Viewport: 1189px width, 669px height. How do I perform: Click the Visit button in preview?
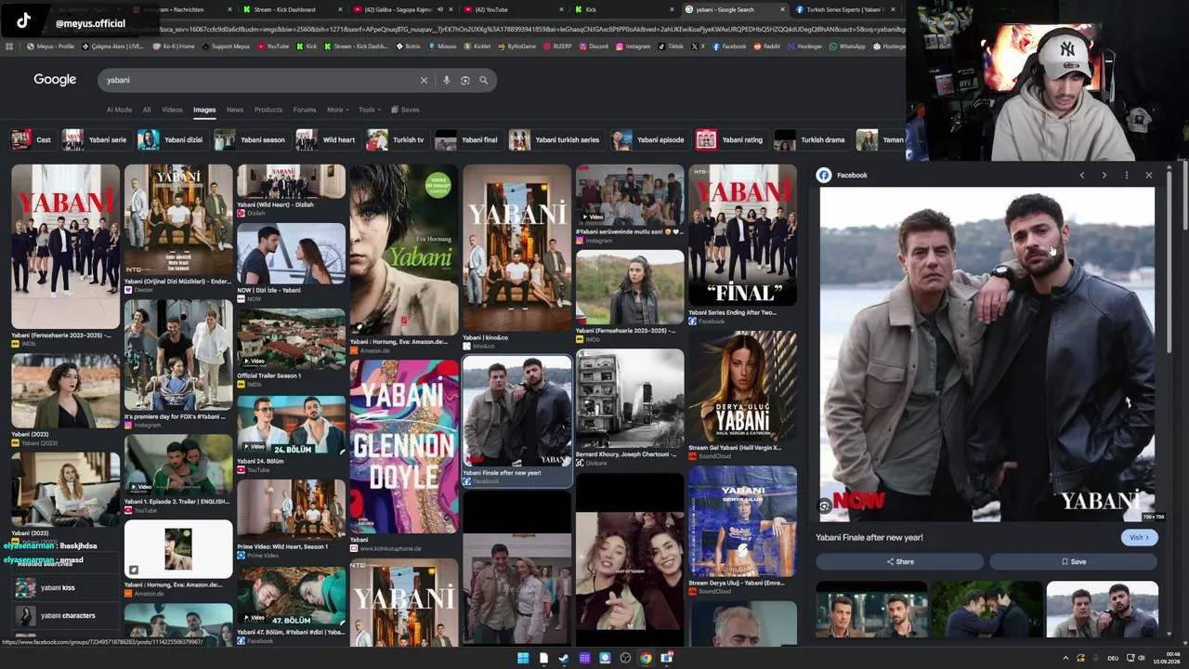click(x=1138, y=537)
